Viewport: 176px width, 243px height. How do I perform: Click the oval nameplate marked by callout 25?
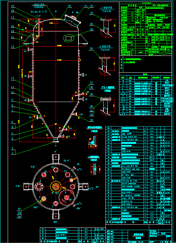[68, 38]
